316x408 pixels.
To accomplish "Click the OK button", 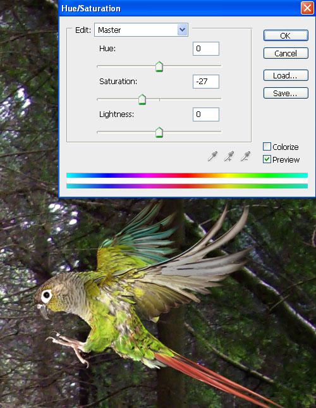I will click(286, 35).
